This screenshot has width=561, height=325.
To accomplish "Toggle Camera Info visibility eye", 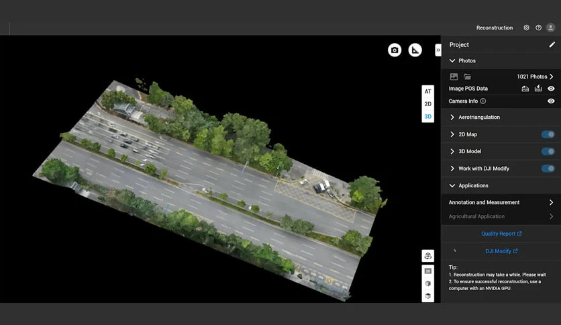I will [x=551, y=101].
